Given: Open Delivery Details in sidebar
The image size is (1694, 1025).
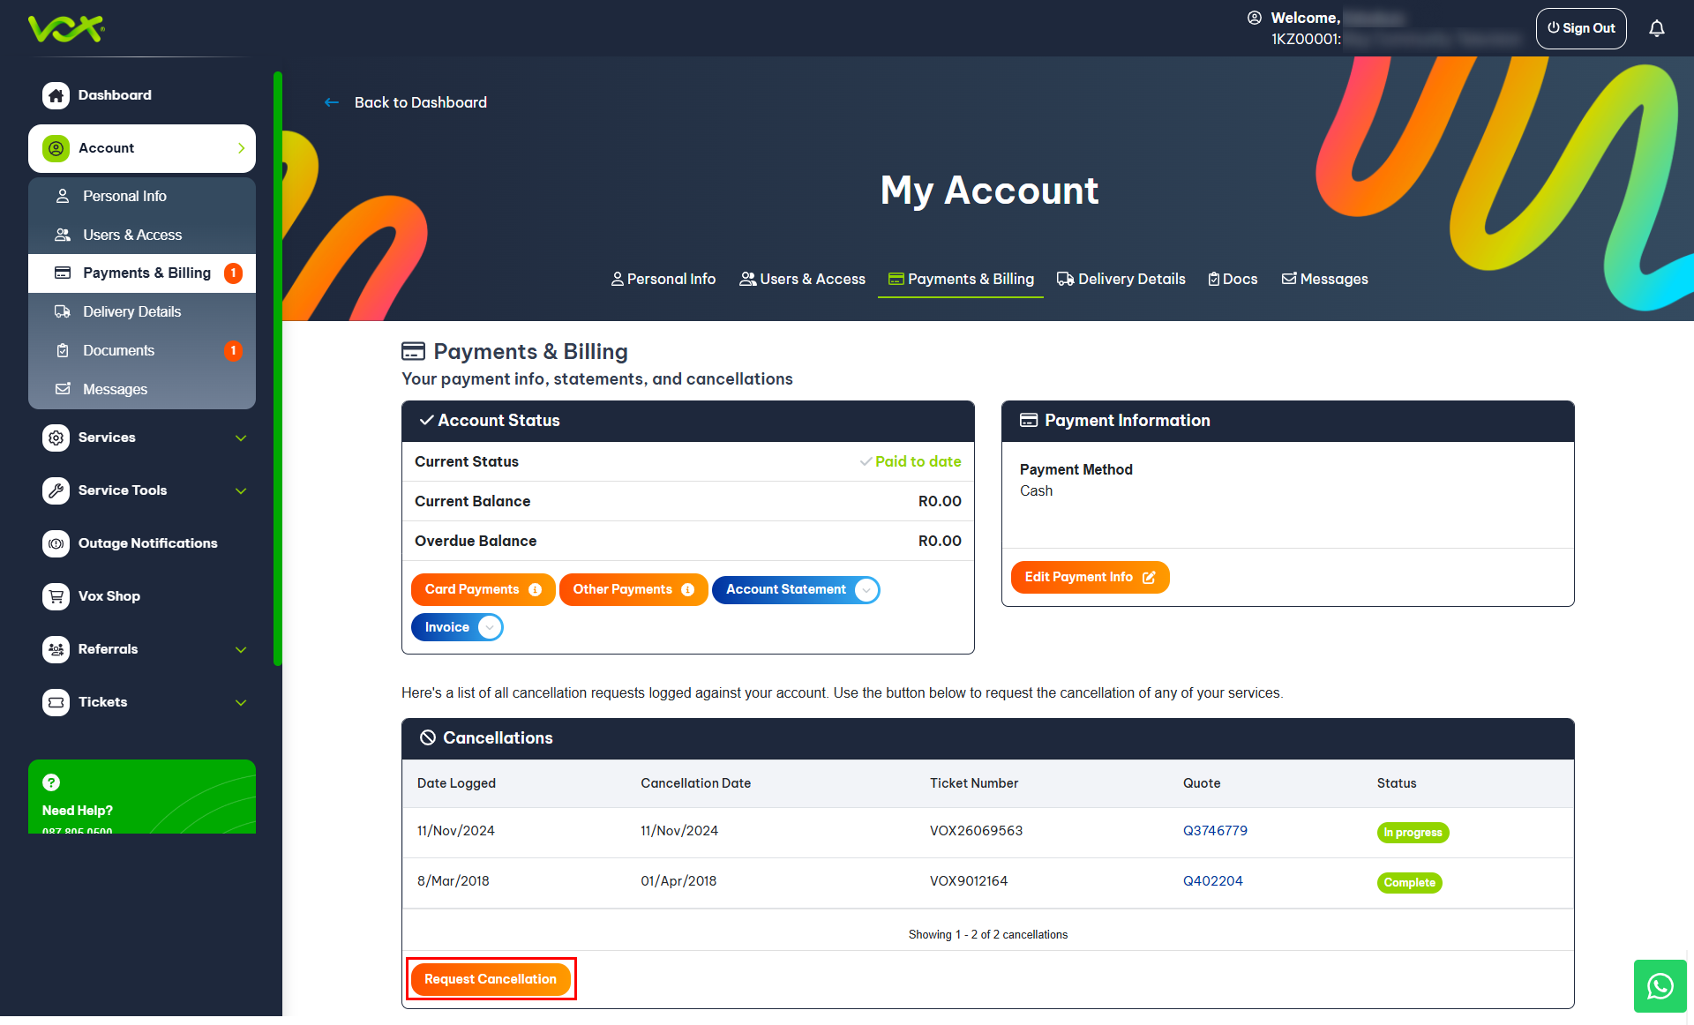Looking at the screenshot, I should point(142,312).
